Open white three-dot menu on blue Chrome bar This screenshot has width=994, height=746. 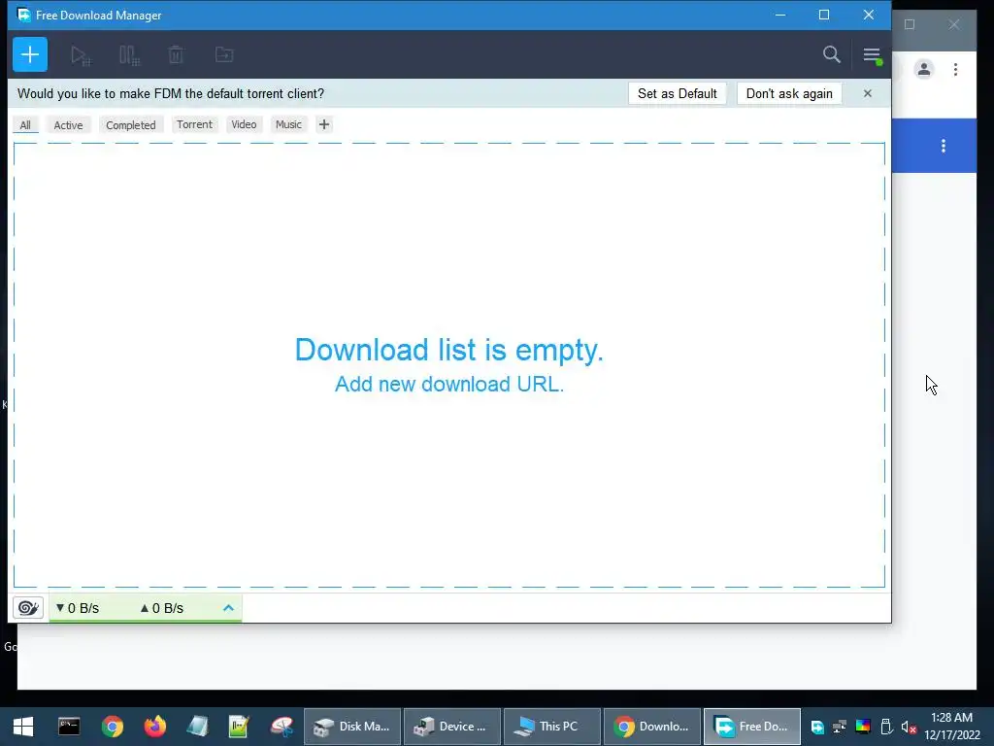click(944, 146)
